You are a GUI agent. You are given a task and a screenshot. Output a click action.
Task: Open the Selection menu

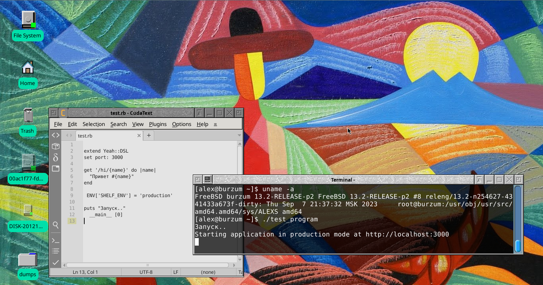coord(94,124)
